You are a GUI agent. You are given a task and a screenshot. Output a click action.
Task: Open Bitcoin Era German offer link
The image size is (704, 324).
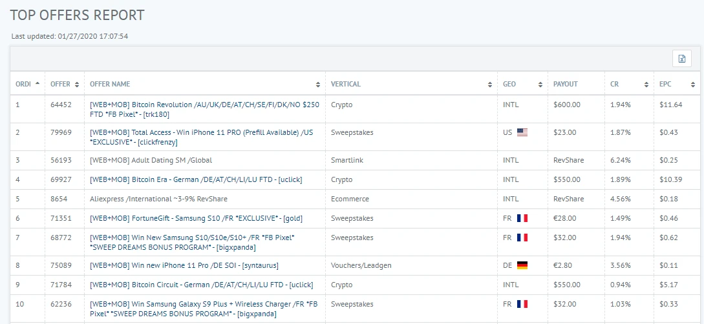coord(196,179)
